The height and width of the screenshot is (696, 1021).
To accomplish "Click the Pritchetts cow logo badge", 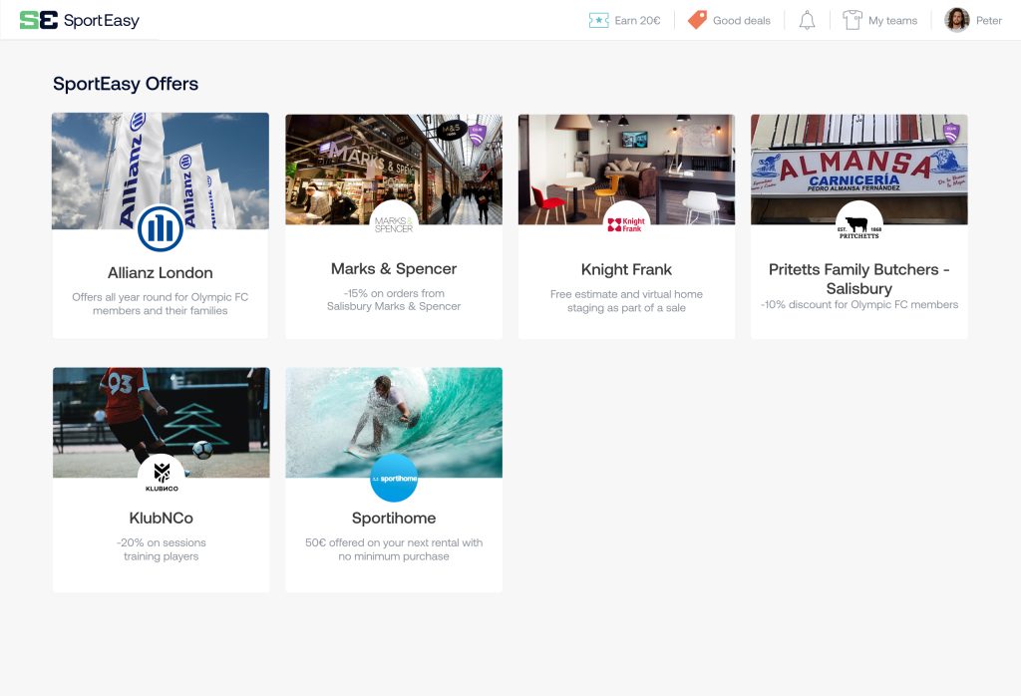I will (858, 224).
